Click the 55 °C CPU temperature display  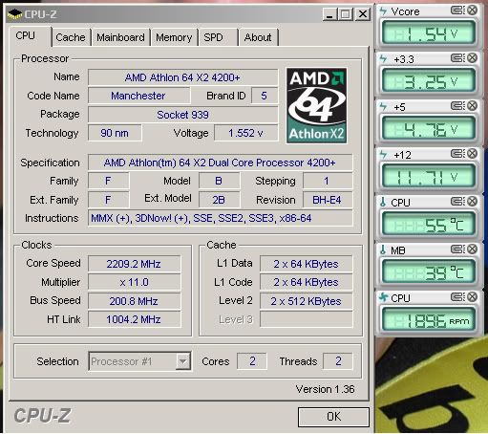[429, 225]
